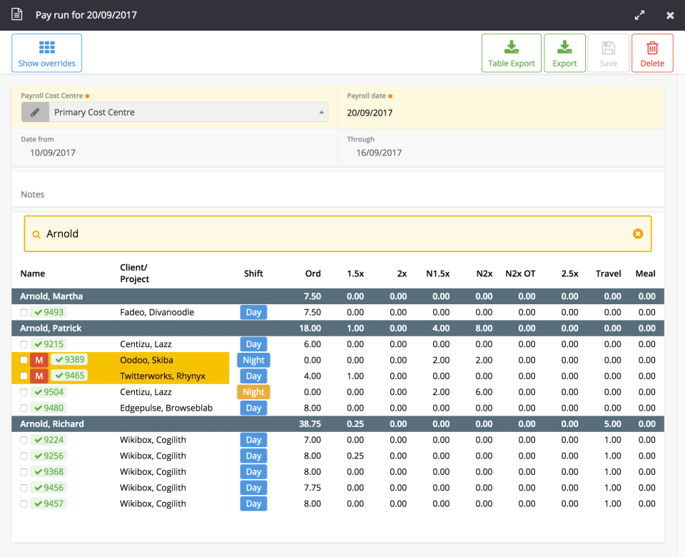Click the Table Export download icon
The height and width of the screenshot is (557, 685).
511,48
